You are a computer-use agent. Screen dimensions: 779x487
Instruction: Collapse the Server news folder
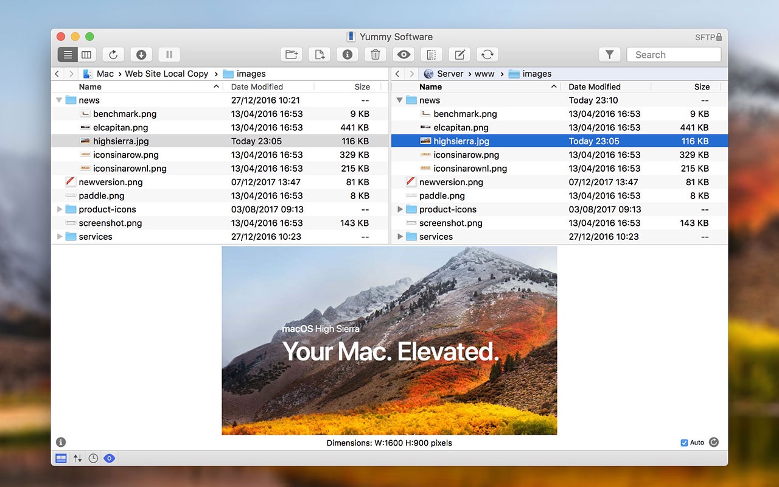[x=400, y=100]
